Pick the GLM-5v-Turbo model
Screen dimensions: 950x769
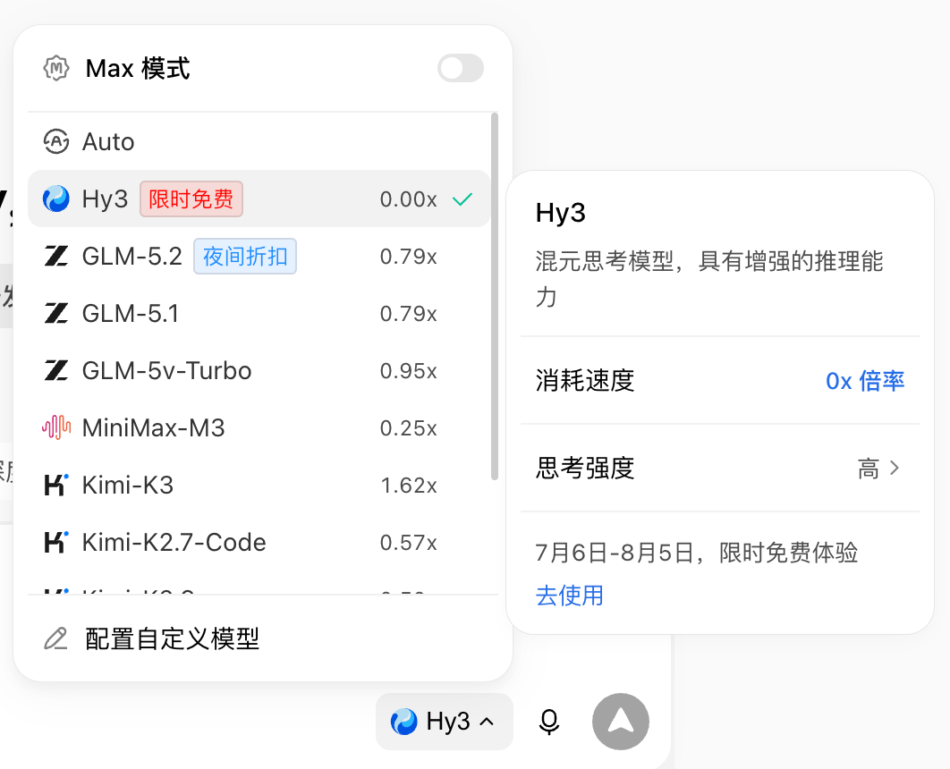click(x=259, y=370)
